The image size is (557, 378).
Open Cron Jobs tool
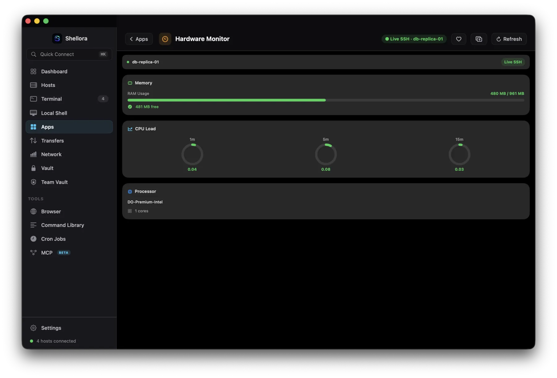click(69, 239)
